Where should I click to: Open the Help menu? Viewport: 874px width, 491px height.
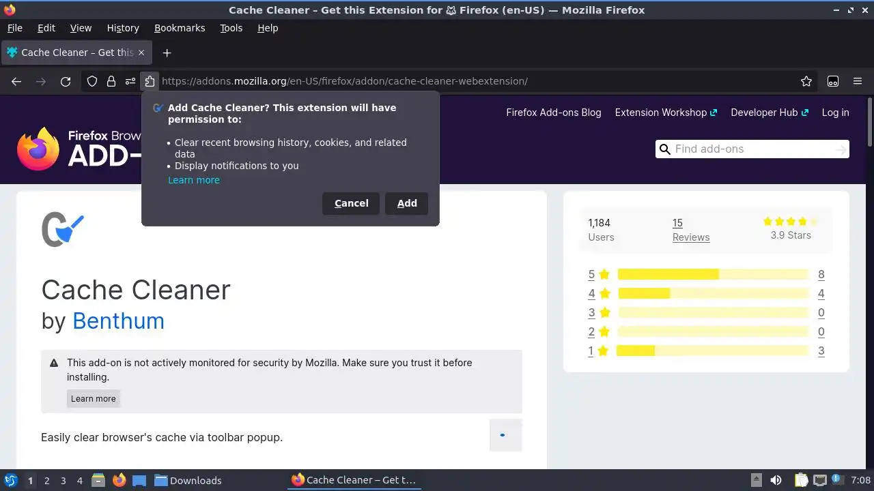pos(268,28)
